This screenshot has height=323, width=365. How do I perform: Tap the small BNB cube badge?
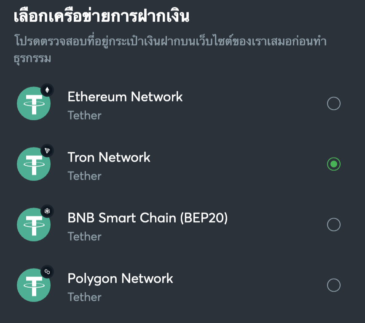point(47,211)
